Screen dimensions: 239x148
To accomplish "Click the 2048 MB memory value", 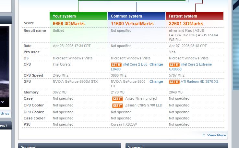I will coord(176,92).
